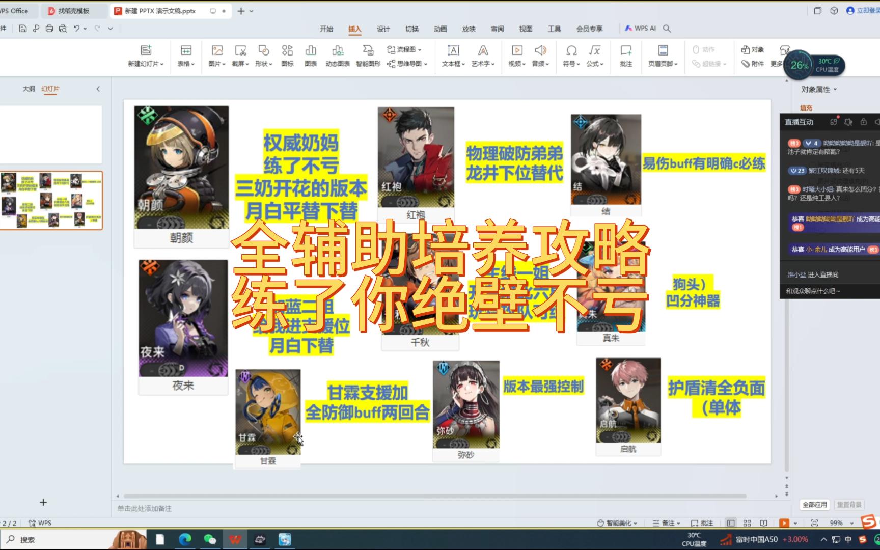Screen dimensions: 880x550
Task: Undo the last action
Action: coord(76,29)
